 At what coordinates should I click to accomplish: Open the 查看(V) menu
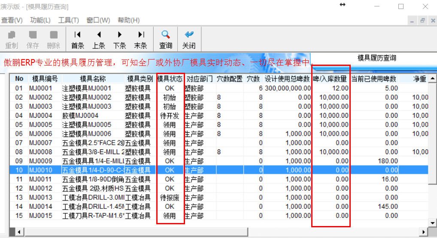(12, 20)
